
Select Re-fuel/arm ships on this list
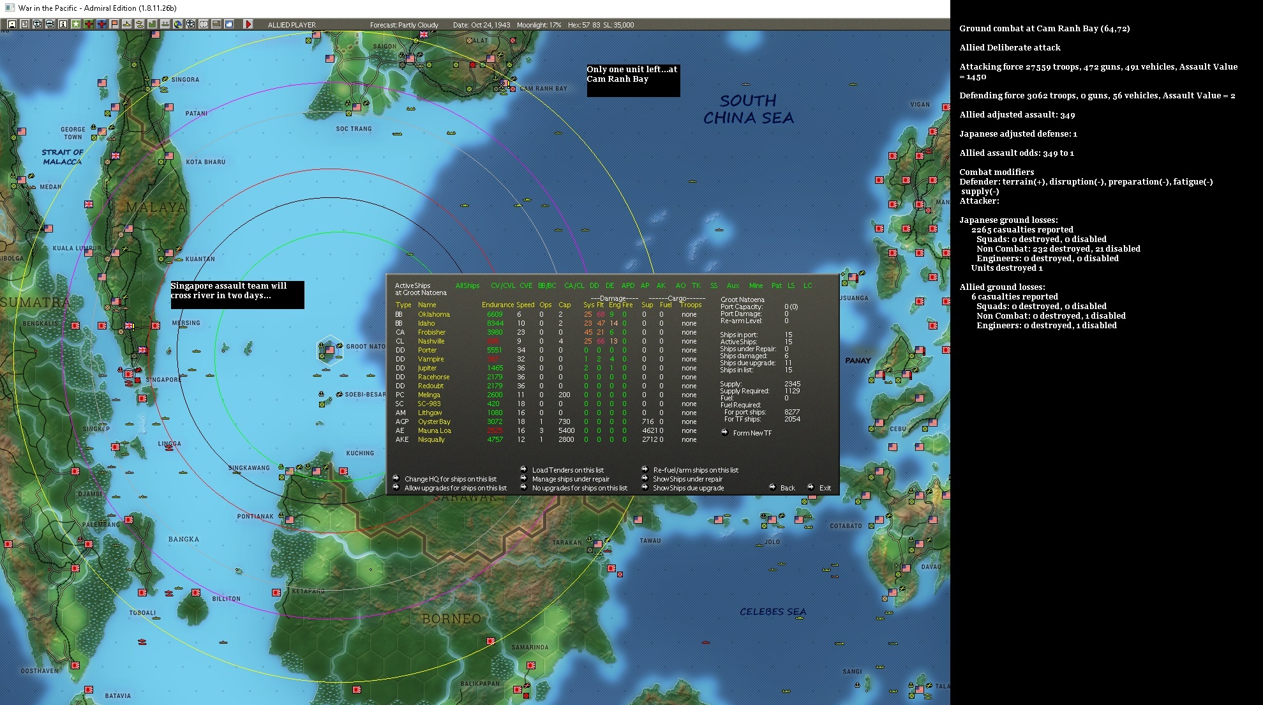click(x=696, y=471)
